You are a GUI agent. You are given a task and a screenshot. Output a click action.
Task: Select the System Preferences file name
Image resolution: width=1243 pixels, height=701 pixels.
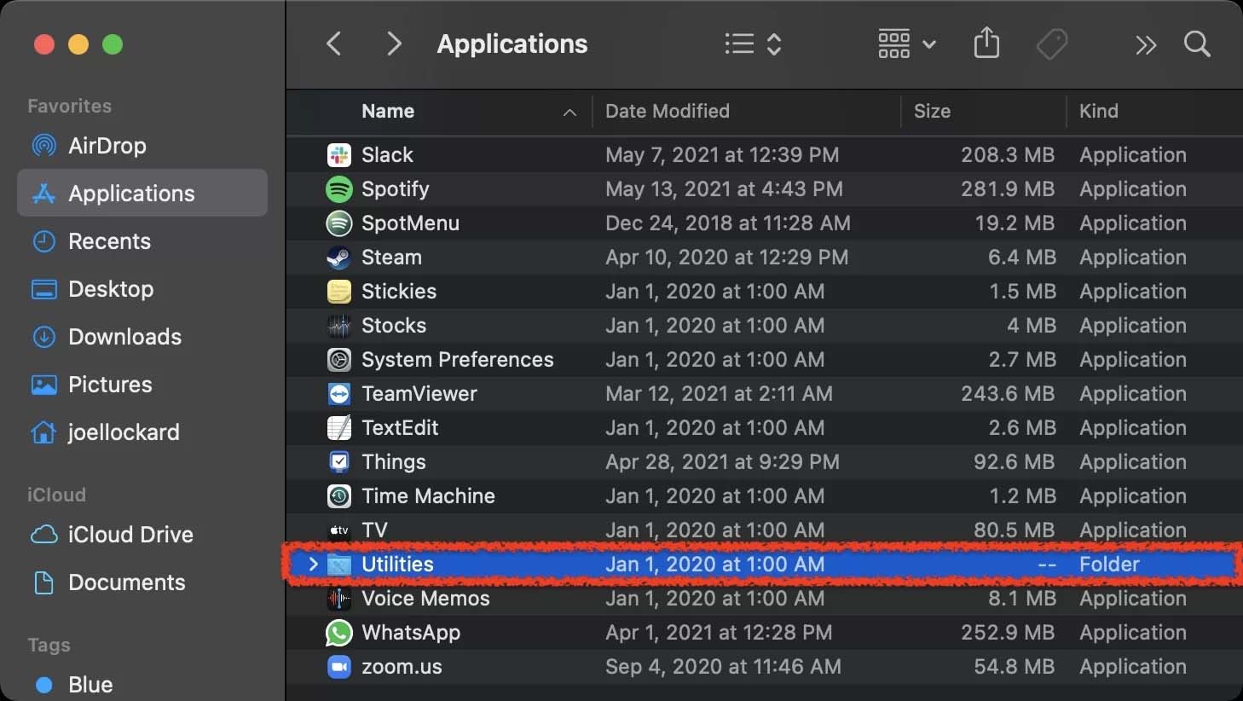pyautogui.click(x=458, y=360)
